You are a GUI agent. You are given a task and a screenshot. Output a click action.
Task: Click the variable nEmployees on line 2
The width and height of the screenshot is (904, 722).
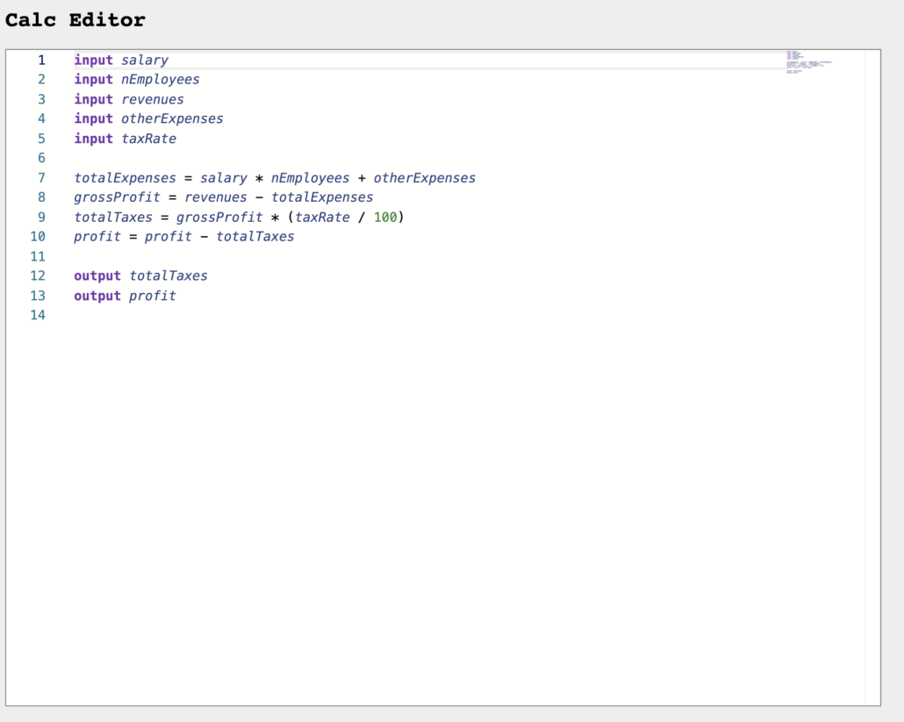coord(161,79)
